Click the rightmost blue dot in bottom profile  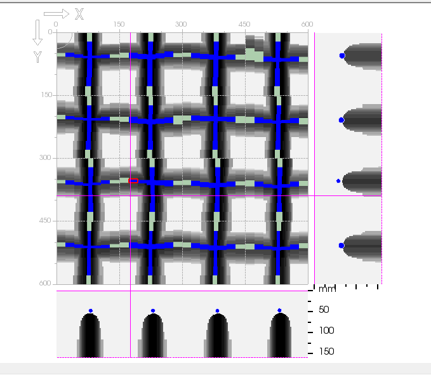point(280,310)
